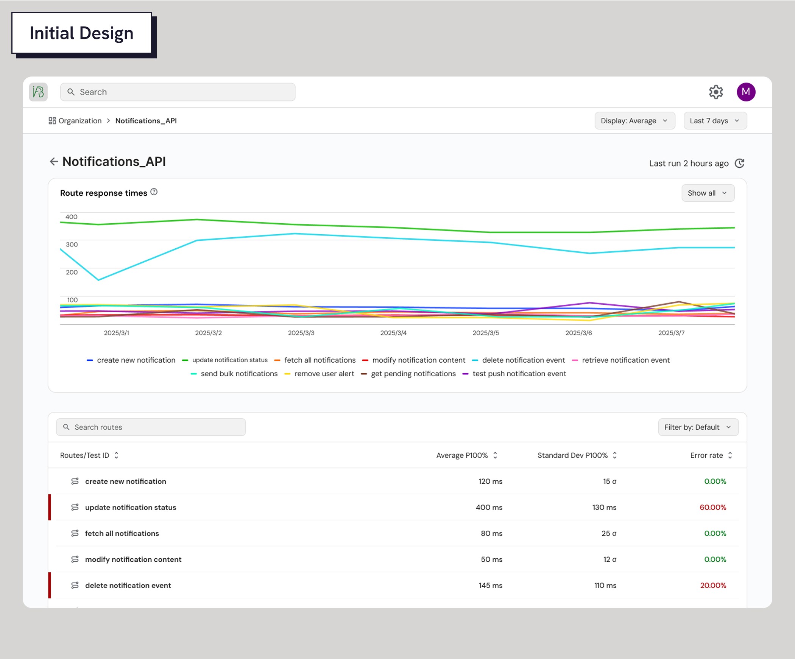Open the Last 7 days dropdown
This screenshot has width=795, height=659.
point(715,121)
